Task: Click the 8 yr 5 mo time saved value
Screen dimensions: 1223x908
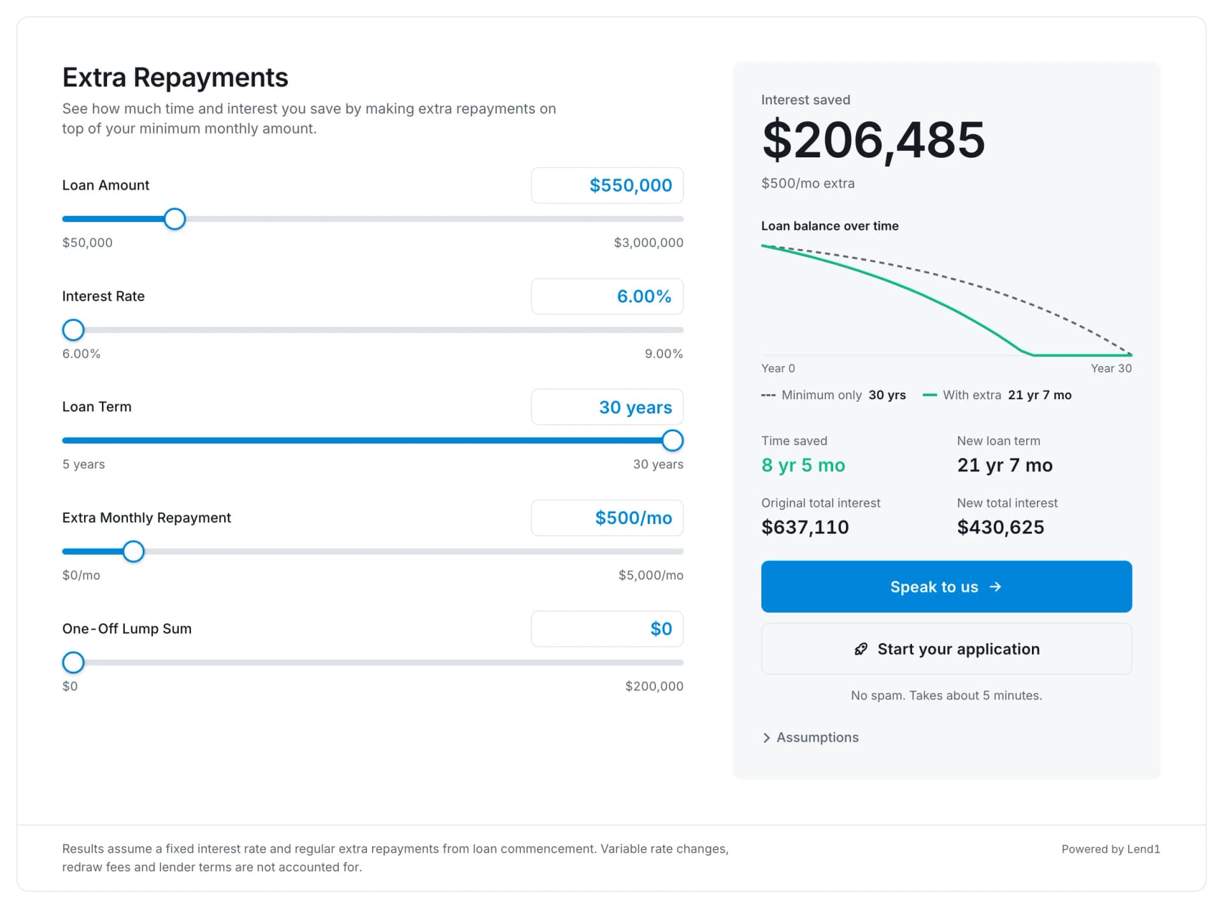Action: click(803, 465)
